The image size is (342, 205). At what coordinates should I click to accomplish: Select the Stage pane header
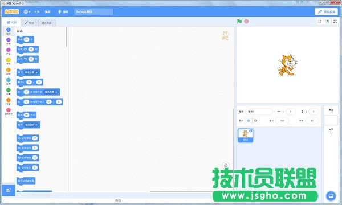coord(331,110)
